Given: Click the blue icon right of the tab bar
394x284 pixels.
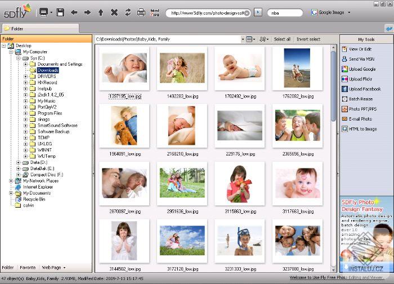Looking at the screenshot, I should (x=389, y=29).
